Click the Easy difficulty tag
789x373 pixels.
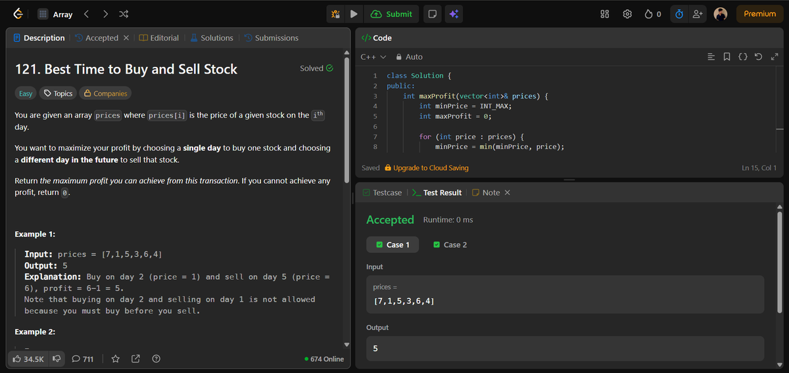26,93
